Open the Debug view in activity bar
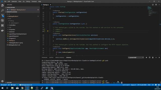This screenshot has width=161, height=90. (x=2, y=20)
